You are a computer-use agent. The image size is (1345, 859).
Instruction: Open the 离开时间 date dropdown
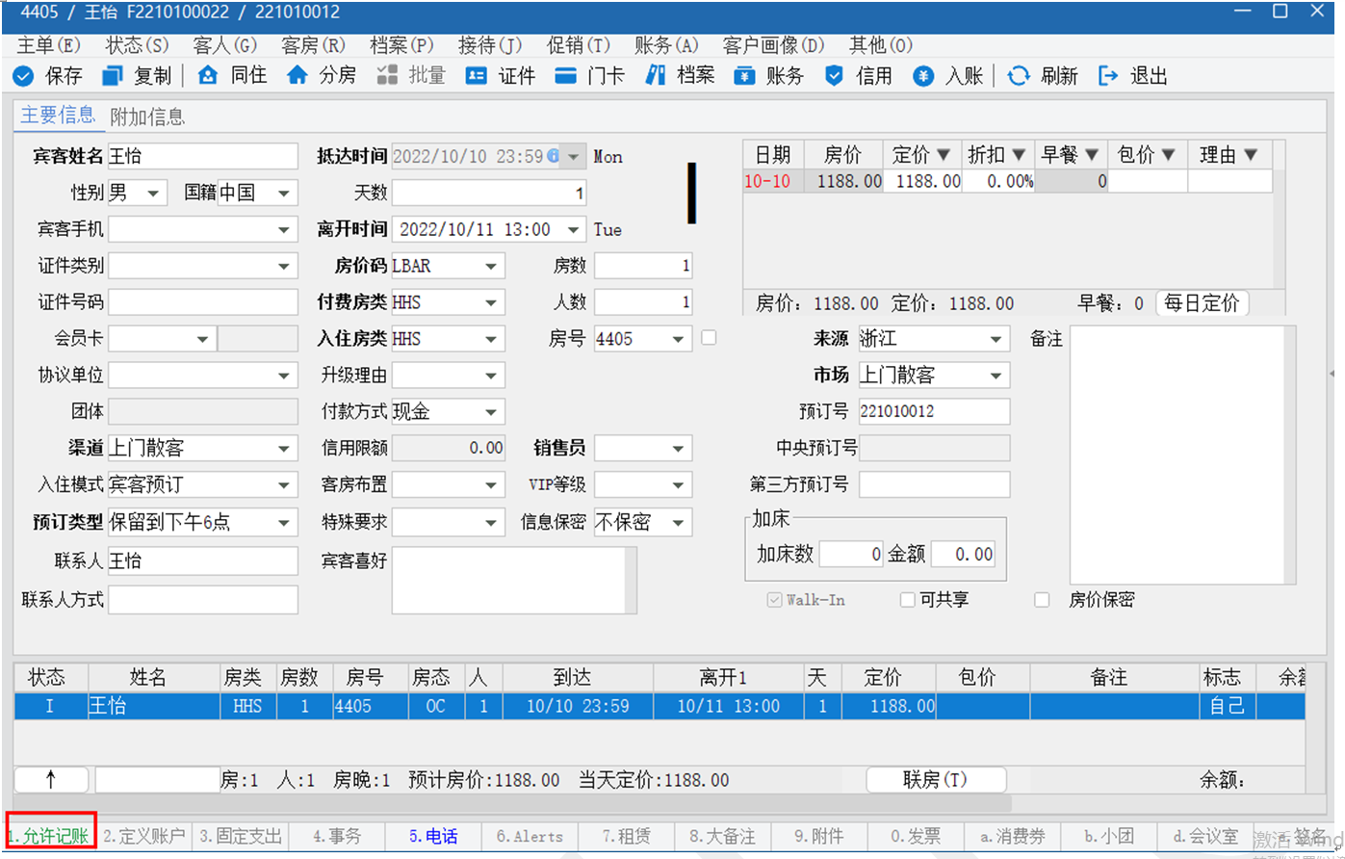[575, 229]
